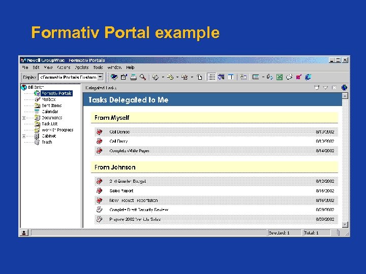Click the small calendar item toolbar icon
The height and width of the screenshot is (274, 366).
(243, 77)
